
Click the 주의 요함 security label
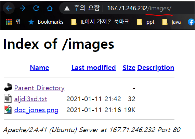click(87, 8)
